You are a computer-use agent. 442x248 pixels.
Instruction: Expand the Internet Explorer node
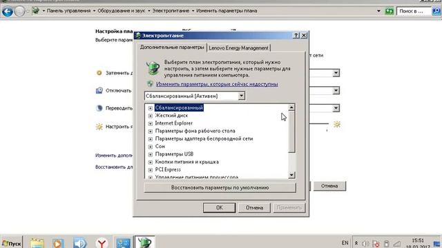pos(151,123)
